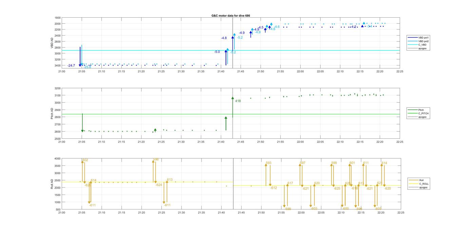Screen dimensions: 475x235
Task: Click the 'G&C motor data for dive 686' title
Action: pyautogui.click(x=231, y=16)
